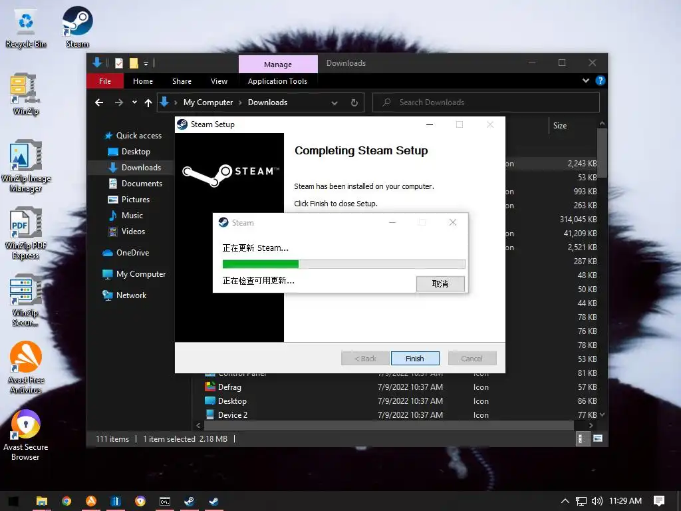Image resolution: width=681 pixels, height=511 pixels.
Task: Click the Command Prompt taskbar icon
Action: 165,501
